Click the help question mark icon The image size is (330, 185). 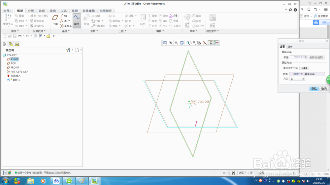295,10
